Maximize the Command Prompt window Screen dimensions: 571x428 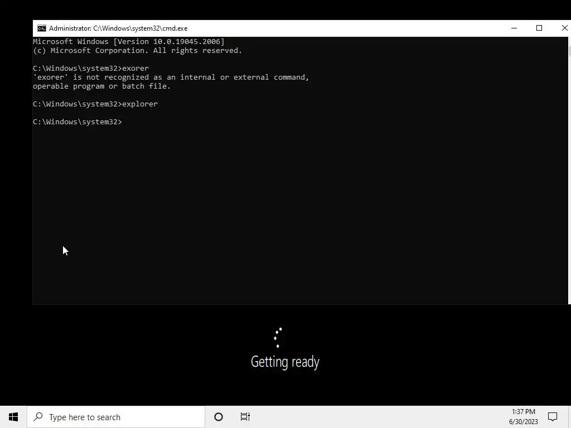click(539, 28)
